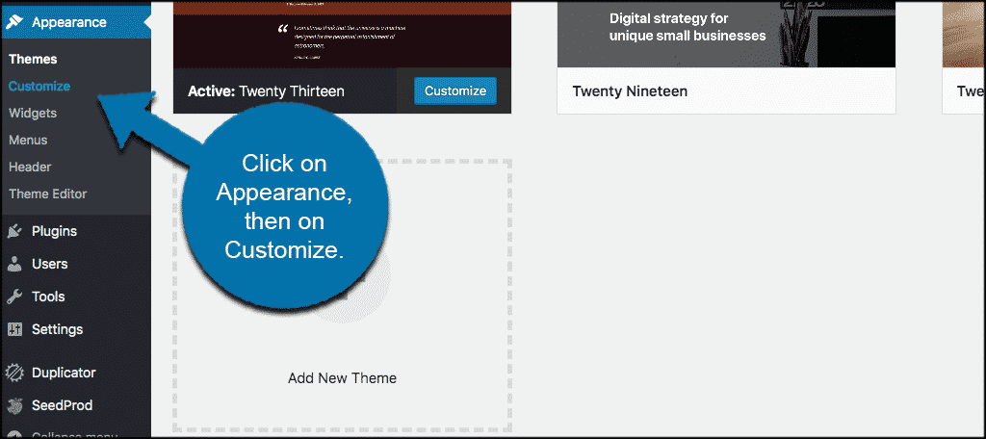Go to the Widgets submenu item

(33, 114)
